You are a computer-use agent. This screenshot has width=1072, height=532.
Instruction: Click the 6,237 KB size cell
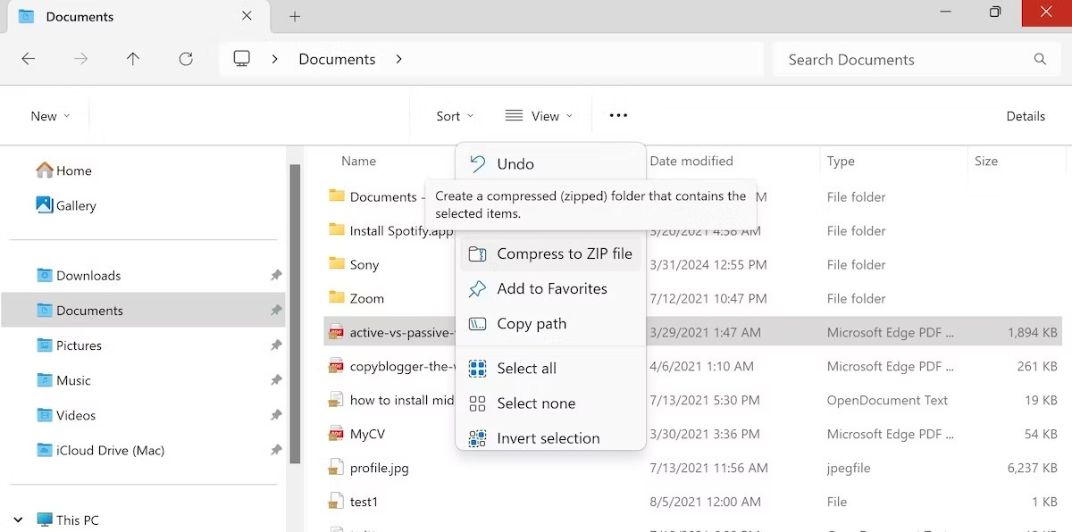pyautogui.click(x=1030, y=468)
